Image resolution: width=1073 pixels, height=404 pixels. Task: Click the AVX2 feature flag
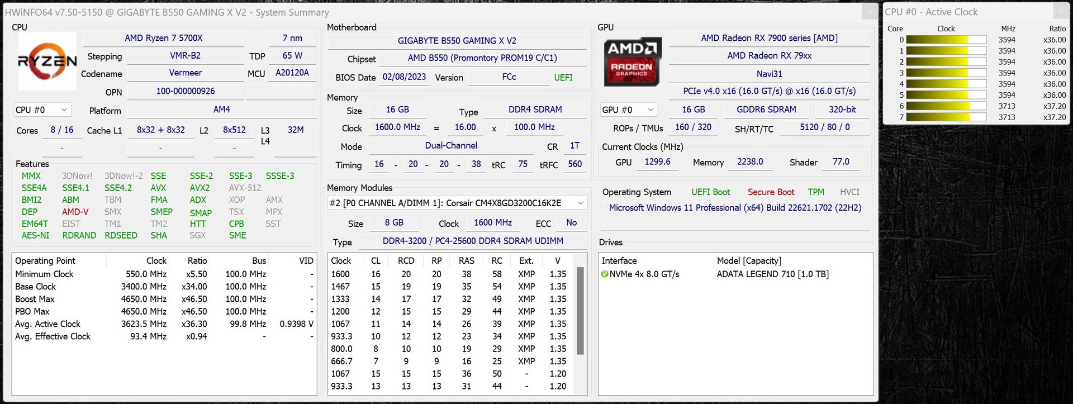(200, 188)
